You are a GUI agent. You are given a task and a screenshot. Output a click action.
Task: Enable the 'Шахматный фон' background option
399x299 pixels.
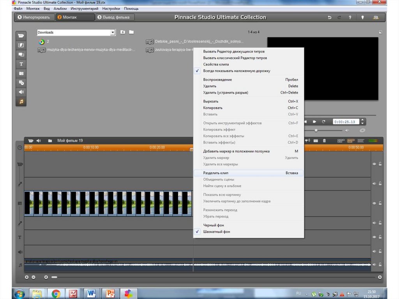point(217,232)
